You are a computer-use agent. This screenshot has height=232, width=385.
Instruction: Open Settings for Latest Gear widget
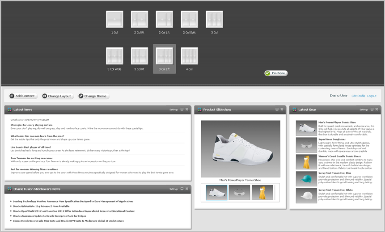pyautogui.click(x=364, y=110)
